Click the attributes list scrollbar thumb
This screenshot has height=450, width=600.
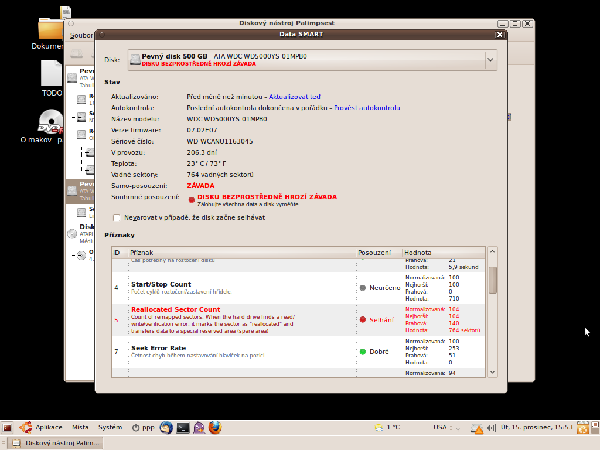(x=492, y=280)
